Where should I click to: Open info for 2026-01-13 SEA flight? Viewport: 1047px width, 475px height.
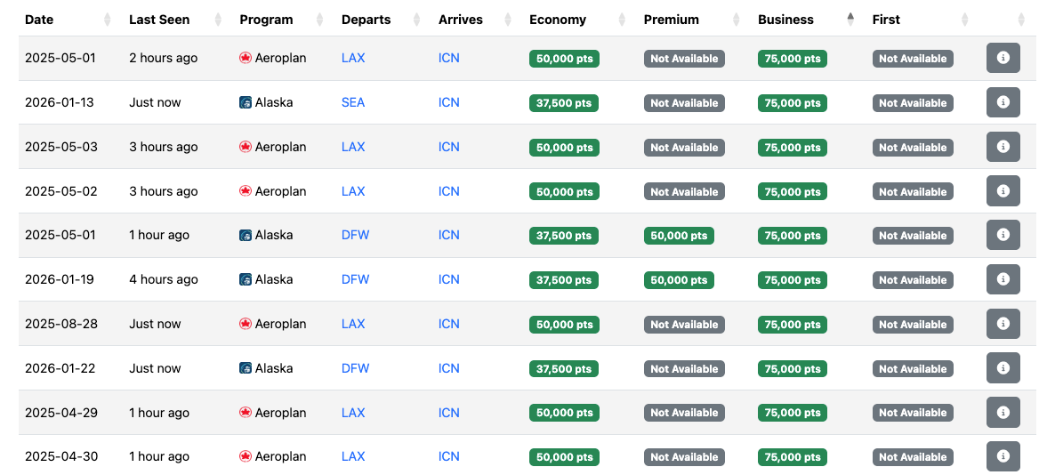tap(1003, 102)
